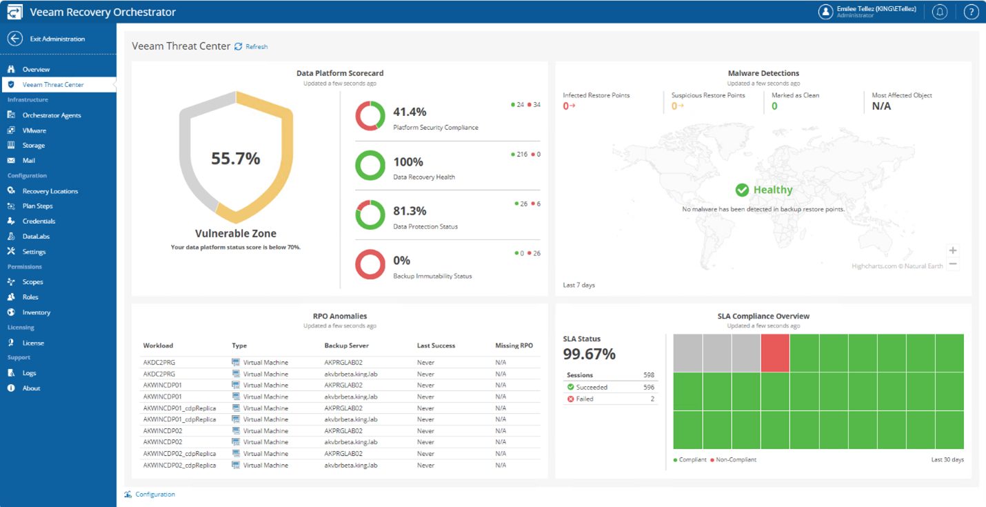Click the Inventory globe icon
986x507 pixels.
tap(11, 312)
